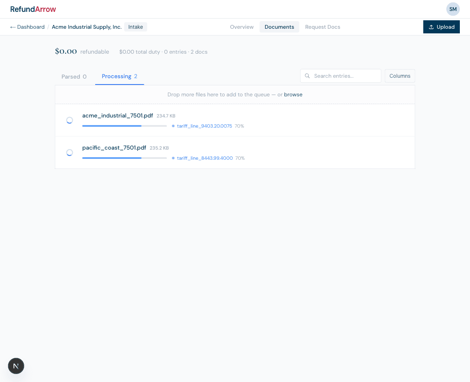470x382 pixels.
Task: Click the spinner icon for acme_industrial_7501.pdf
Action: pos(69,120)
